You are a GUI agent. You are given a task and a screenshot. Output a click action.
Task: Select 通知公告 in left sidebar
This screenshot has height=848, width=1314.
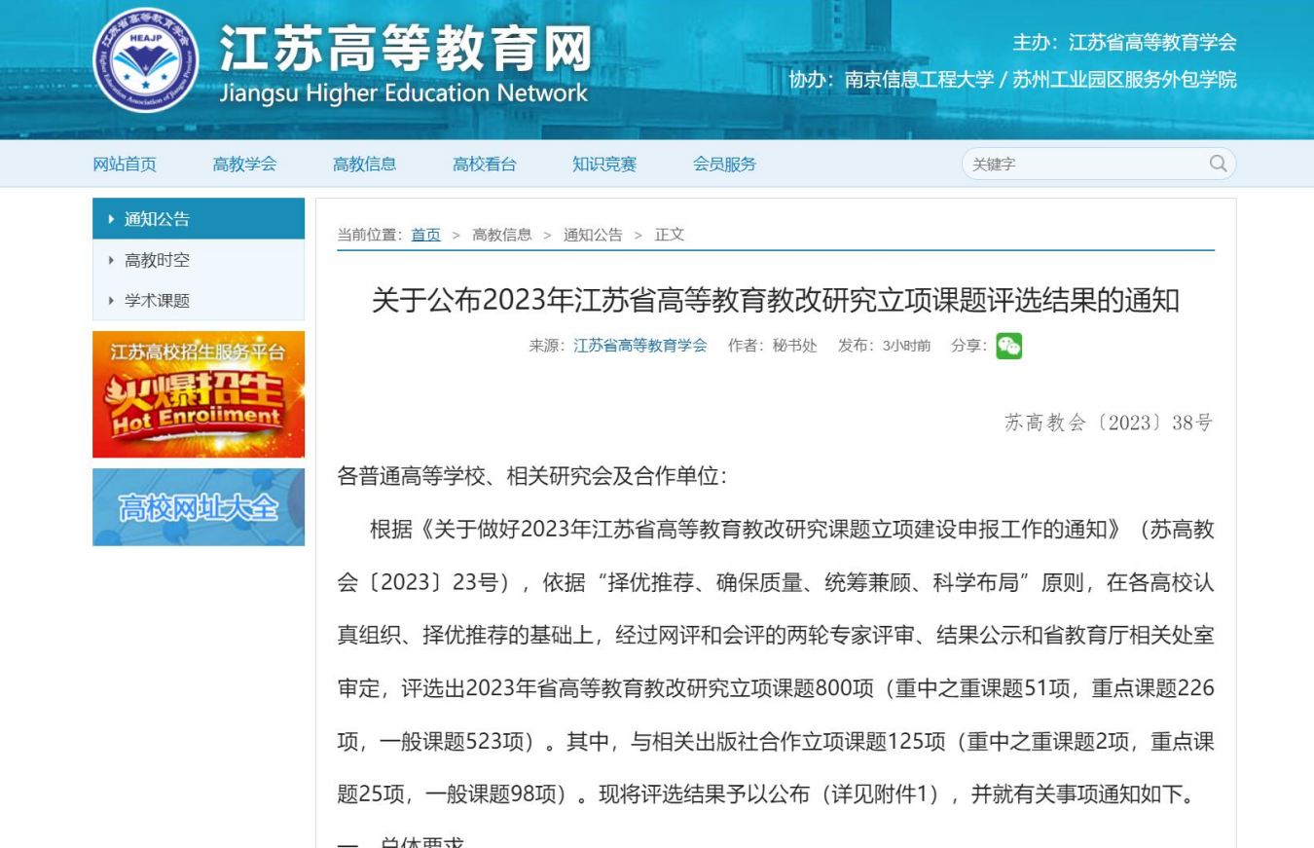click(x=157, y=219)
